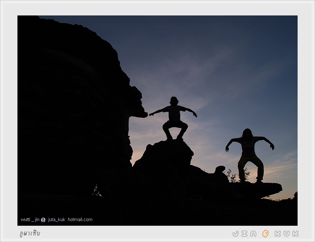
Task: Click the small dog-shaped rock silhouette
Action: [220, 170]
